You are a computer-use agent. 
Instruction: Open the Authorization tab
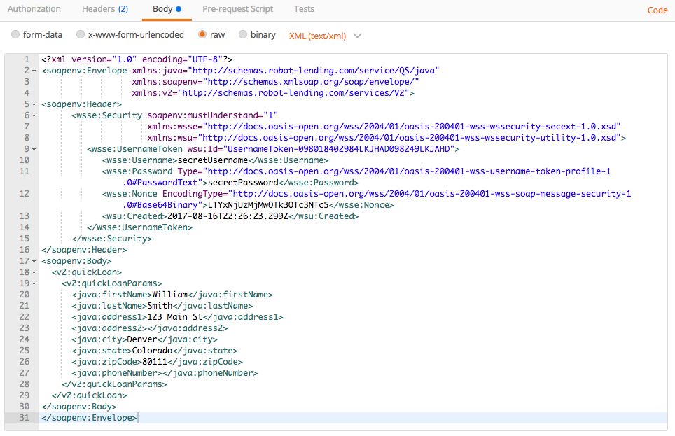(x=34, y=9)
